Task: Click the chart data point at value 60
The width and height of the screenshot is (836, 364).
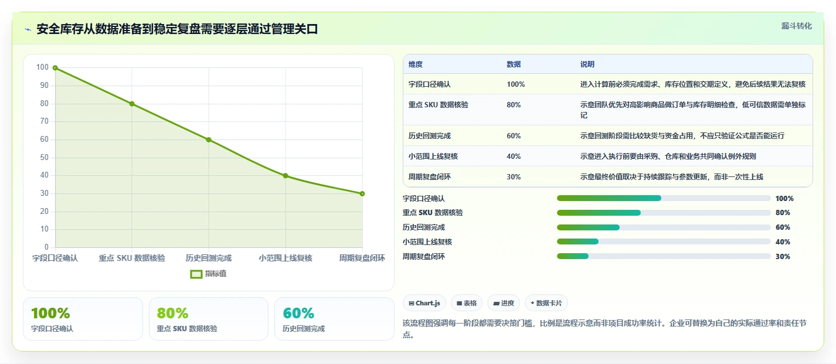Action: point(209,140)
